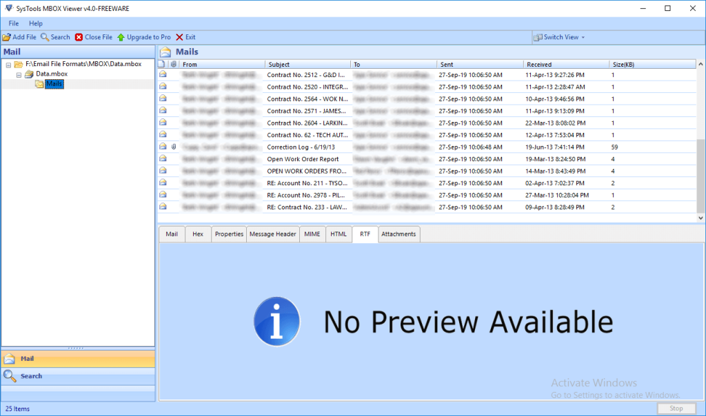Select the Mail navigation pane button
This screenshot has height=416, width=706.
point(78,359)
